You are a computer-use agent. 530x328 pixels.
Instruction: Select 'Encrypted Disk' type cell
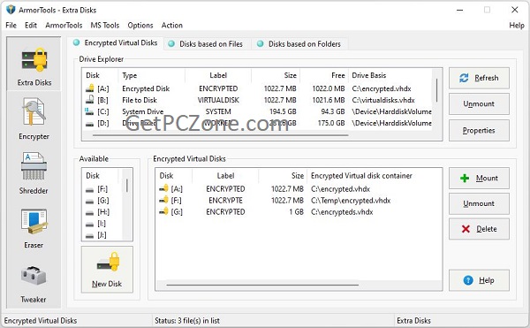tap(146, 88)
